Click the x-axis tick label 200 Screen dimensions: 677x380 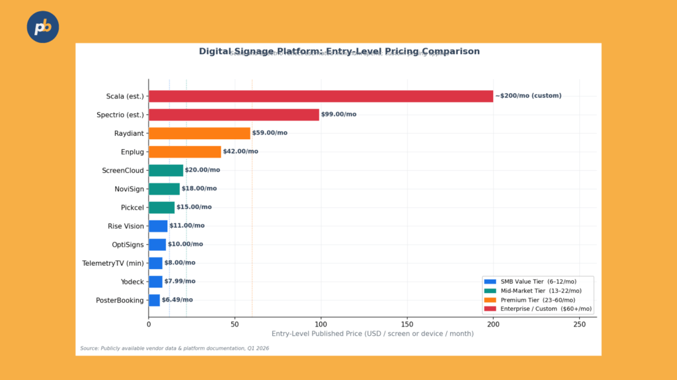[x=493, y=325]
